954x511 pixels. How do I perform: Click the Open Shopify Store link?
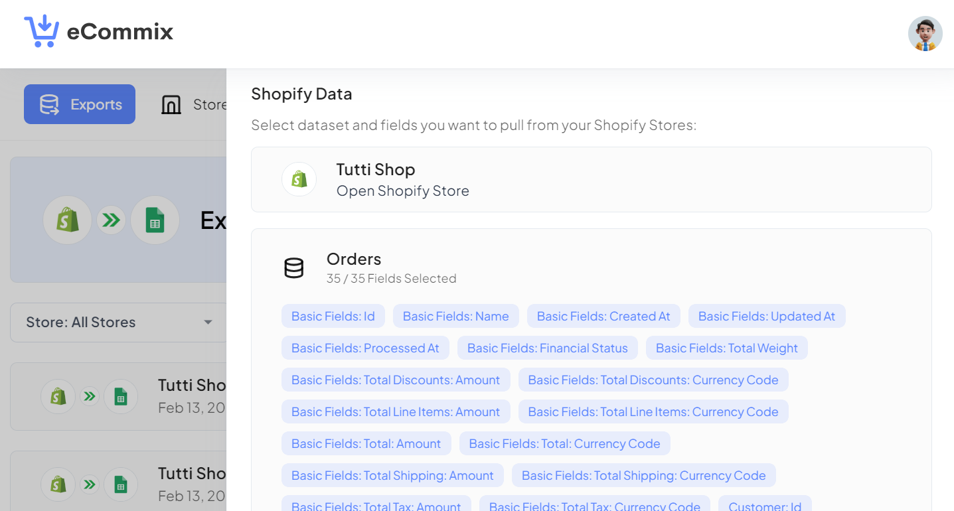coord(402,191)
